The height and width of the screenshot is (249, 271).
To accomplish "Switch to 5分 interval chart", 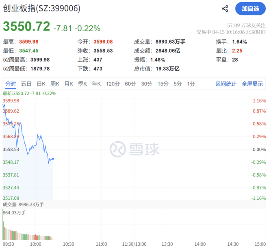I will [x=178, y=84].
